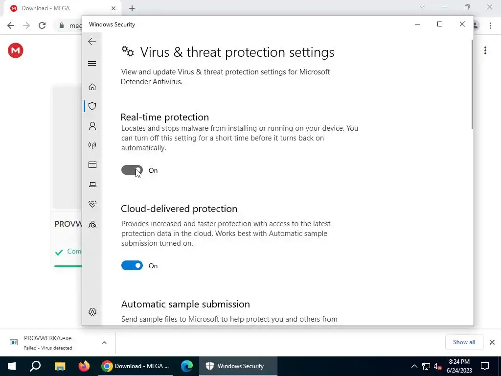The image size is (501, 376).
Task: Close the Download - MEGA tab
Action: pos(113,8)
